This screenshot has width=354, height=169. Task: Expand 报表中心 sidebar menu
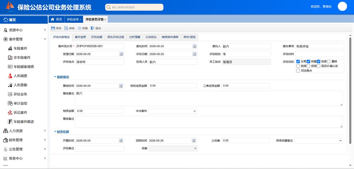tap(24, 158)
